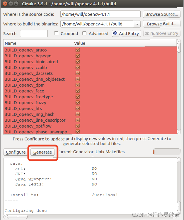Sort by the Name column header
Screen dimensions: 184x220
pos(38,43)
